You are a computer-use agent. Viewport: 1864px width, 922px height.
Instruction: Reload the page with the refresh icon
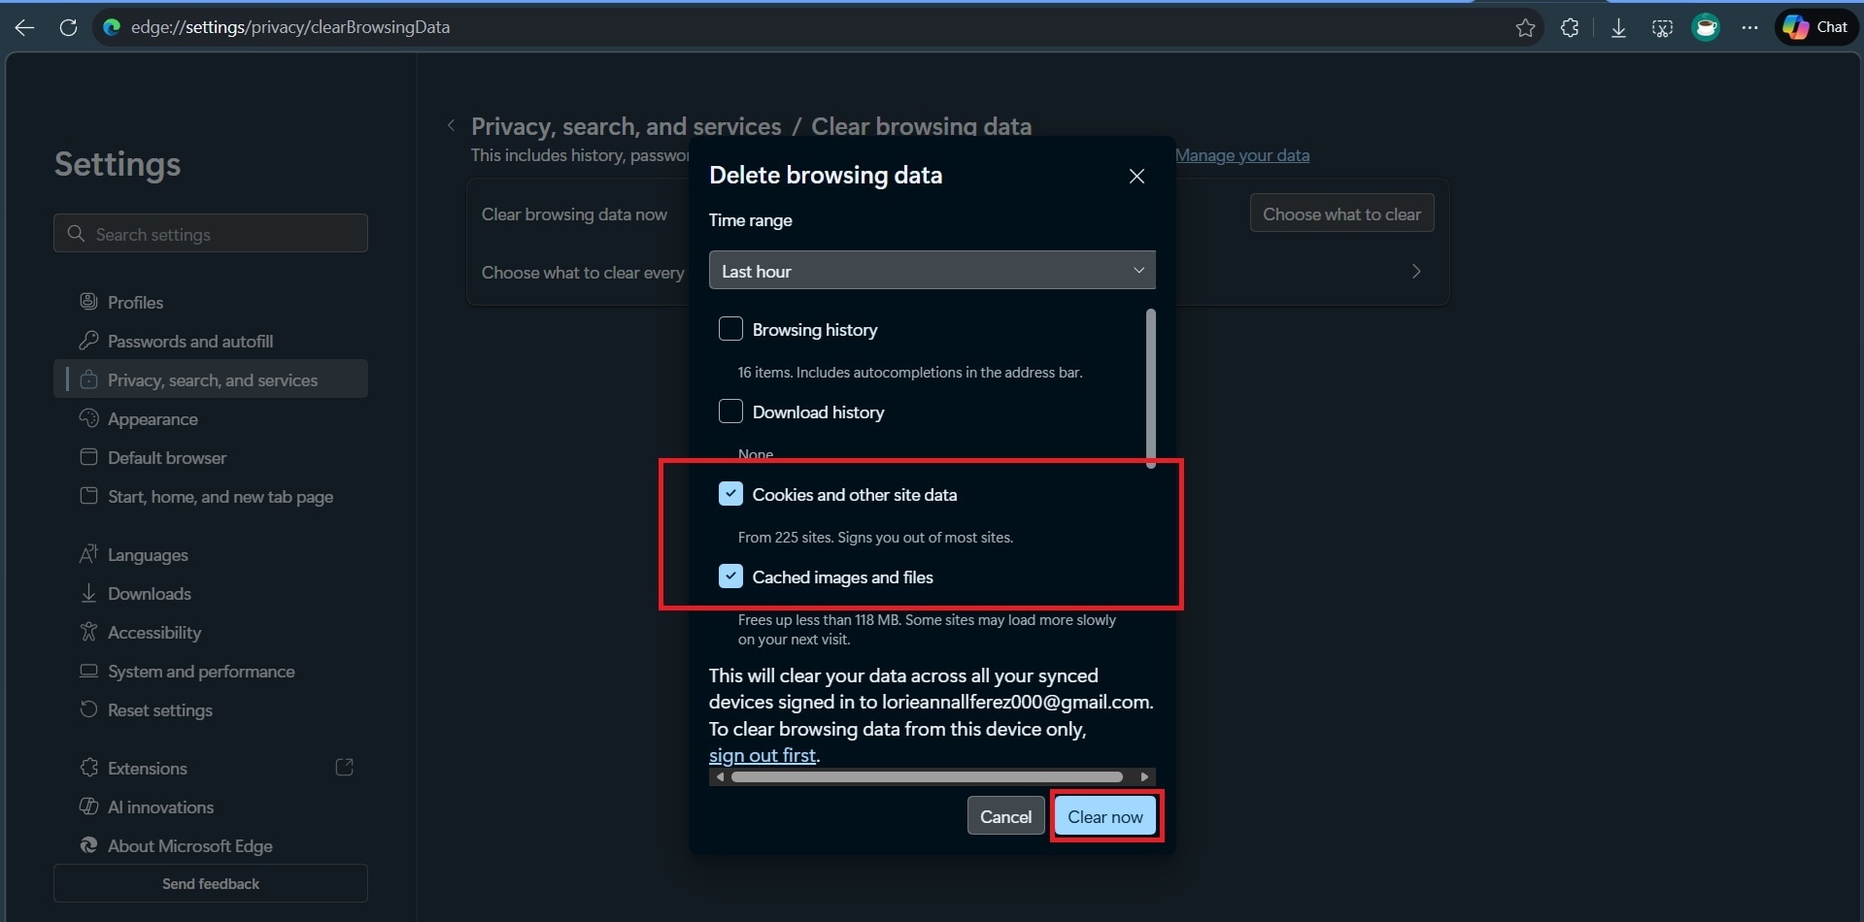click(x=68, y=27)
